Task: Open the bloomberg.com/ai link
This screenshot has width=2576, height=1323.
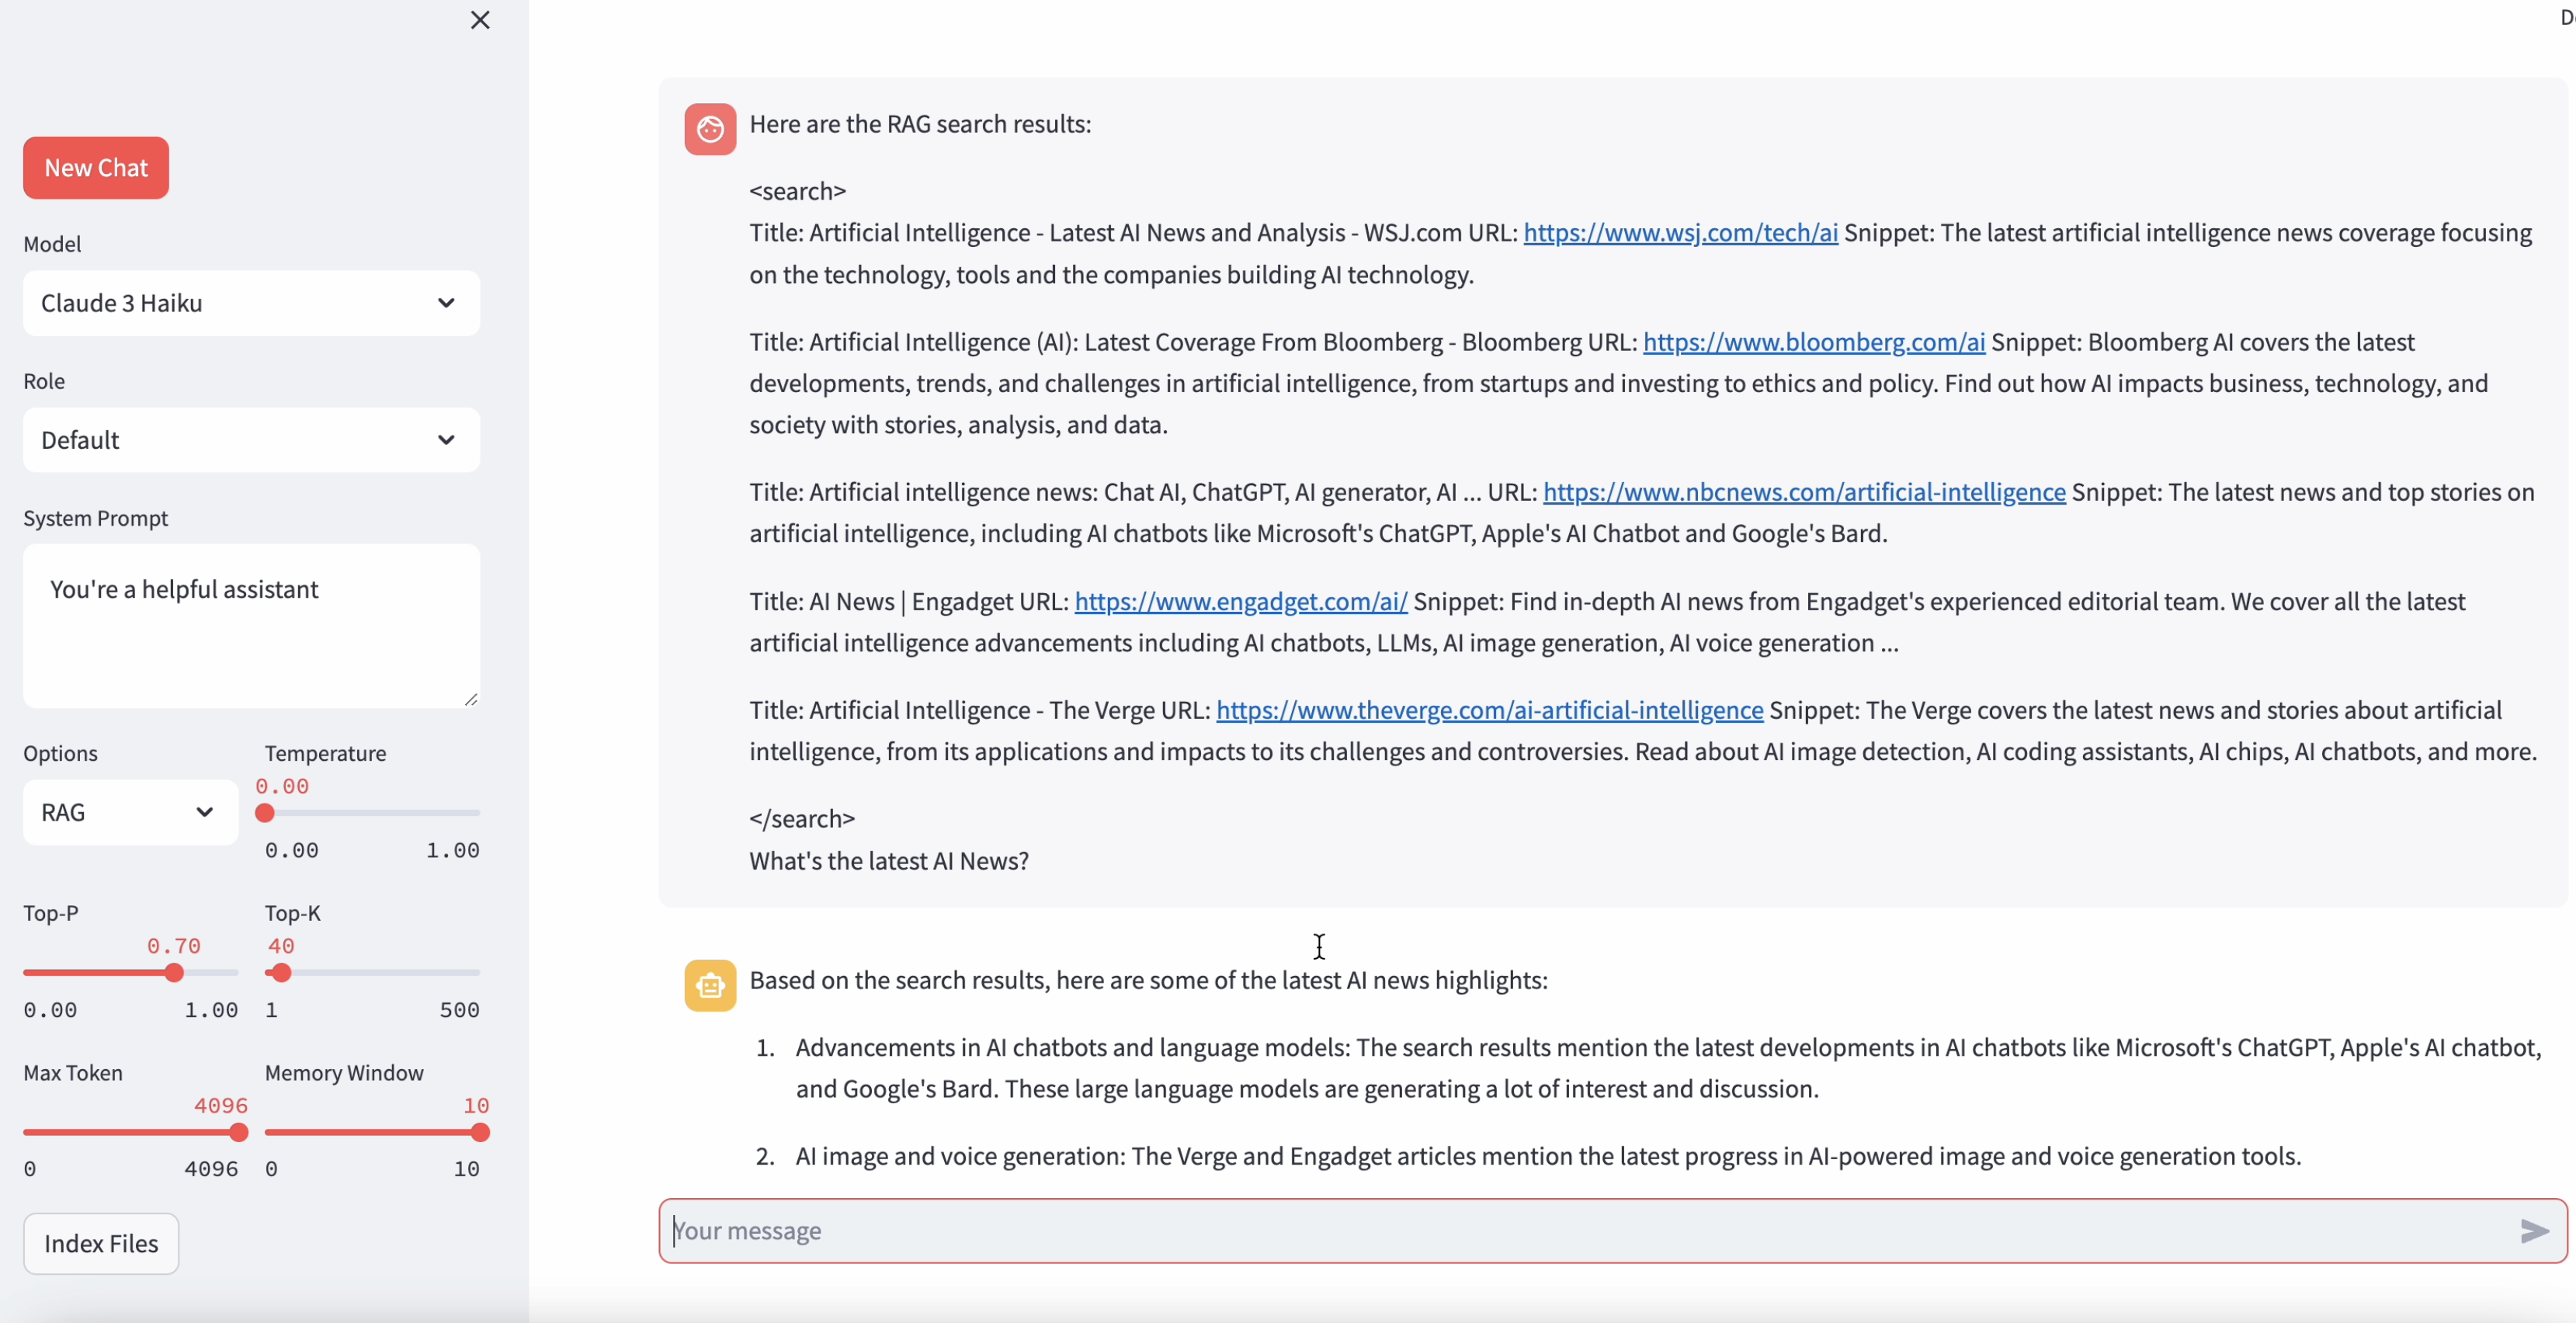Action: point(1813,342)
